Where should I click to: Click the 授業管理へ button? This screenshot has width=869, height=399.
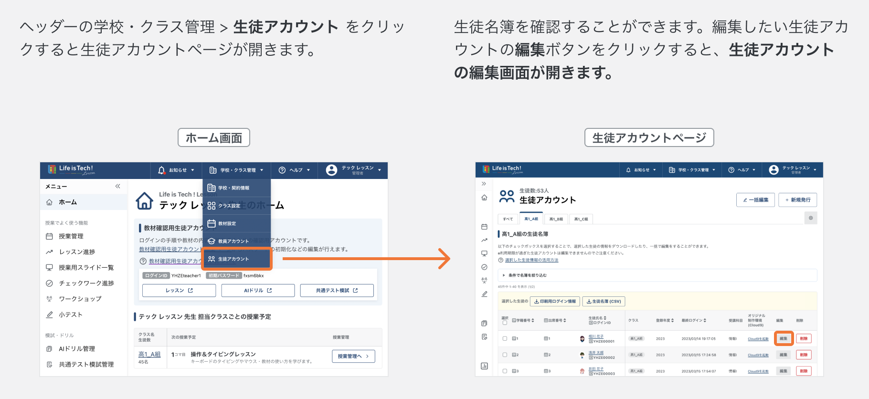pyautogui.click(x=353, y=356)
